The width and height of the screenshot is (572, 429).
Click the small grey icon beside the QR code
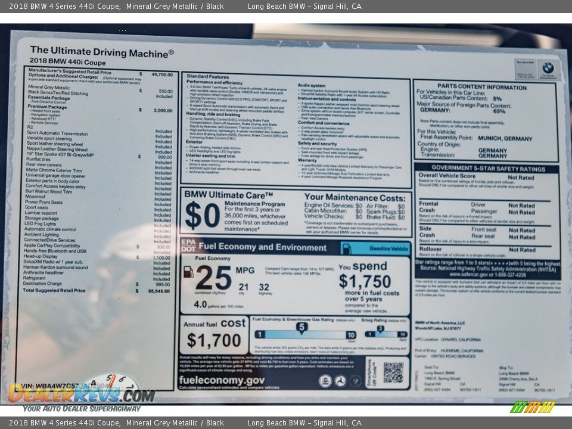click(355, 380)
